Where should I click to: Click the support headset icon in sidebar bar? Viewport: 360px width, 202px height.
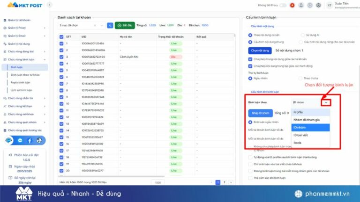point(9,140)
